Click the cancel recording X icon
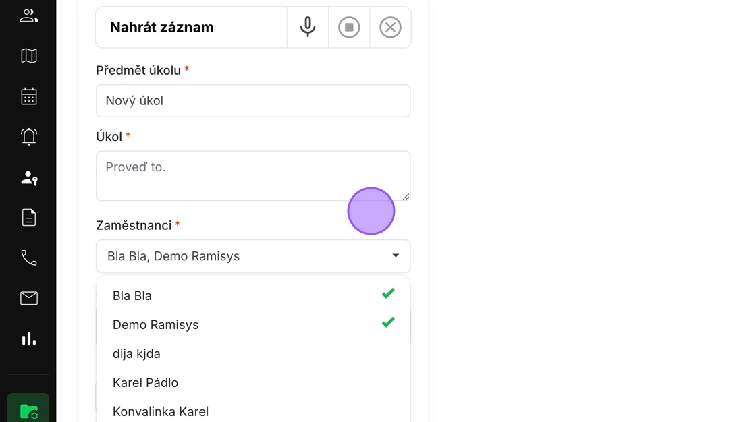 390,27
